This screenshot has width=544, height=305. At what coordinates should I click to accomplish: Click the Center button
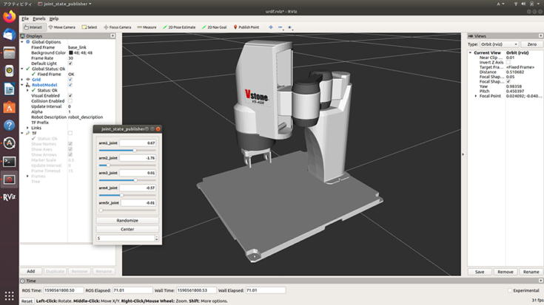(x=127, y=229)
